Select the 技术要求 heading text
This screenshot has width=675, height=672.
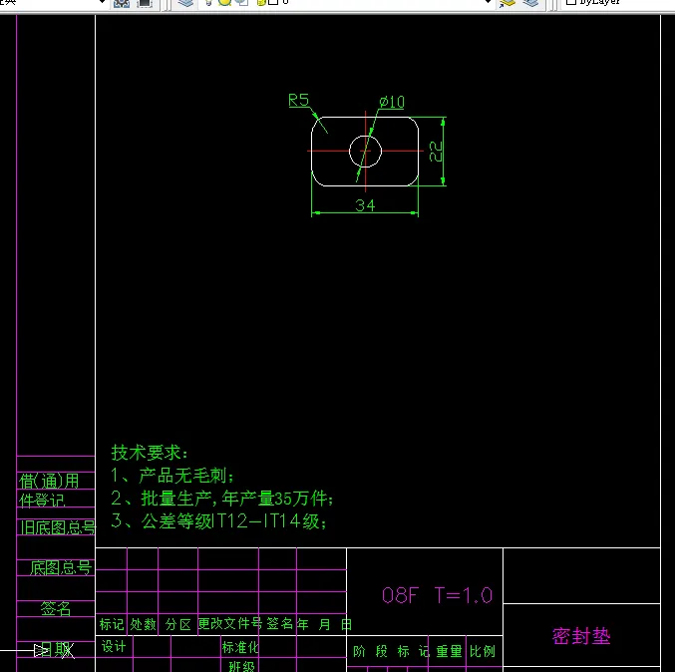click(x=150, y=453)
